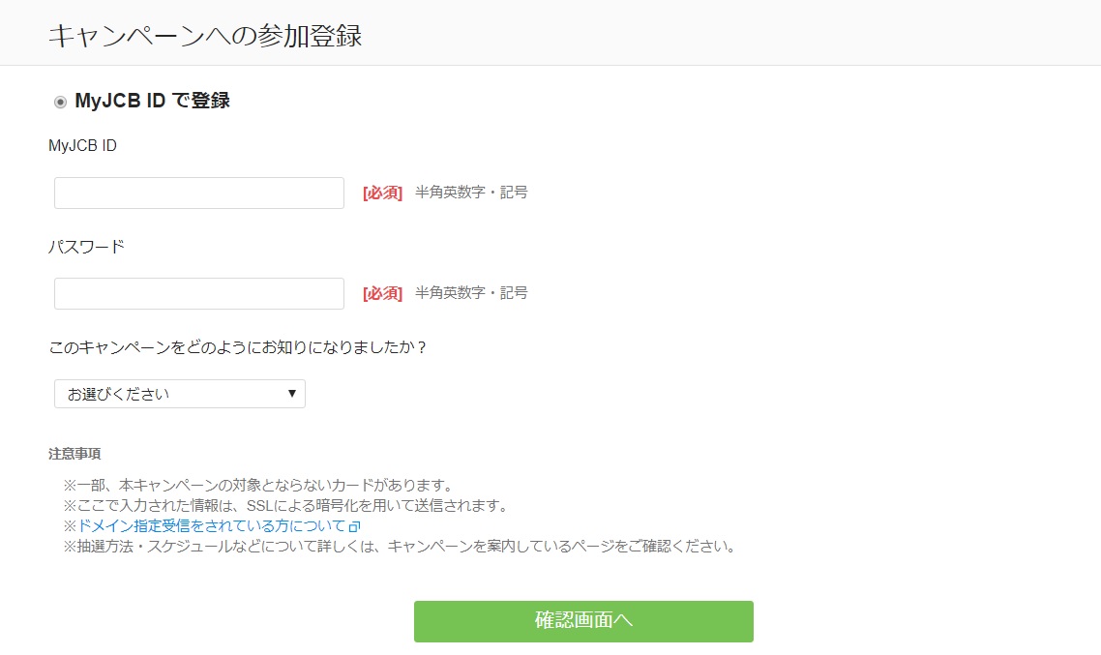Select the MyJCB ID で登録 radio button

point(60,103)
